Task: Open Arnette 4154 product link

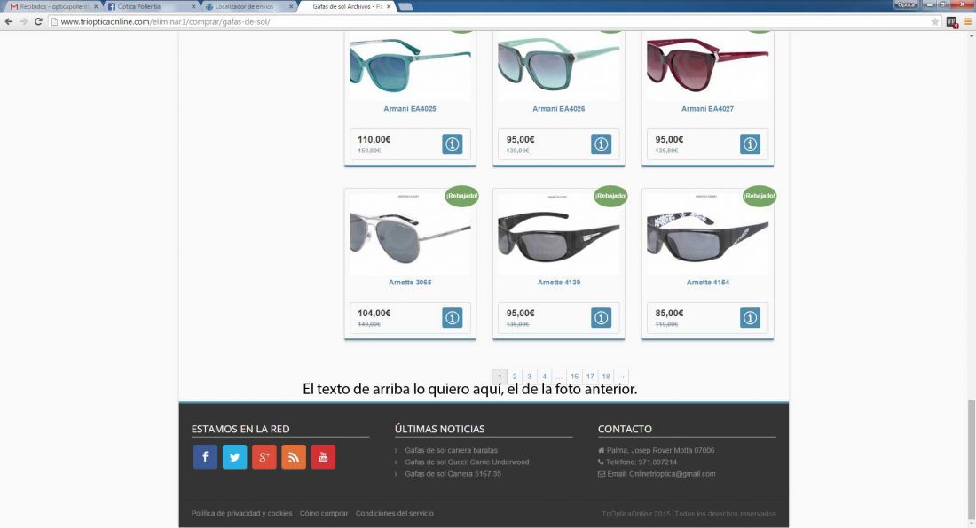Action: [x=707, y=282]
